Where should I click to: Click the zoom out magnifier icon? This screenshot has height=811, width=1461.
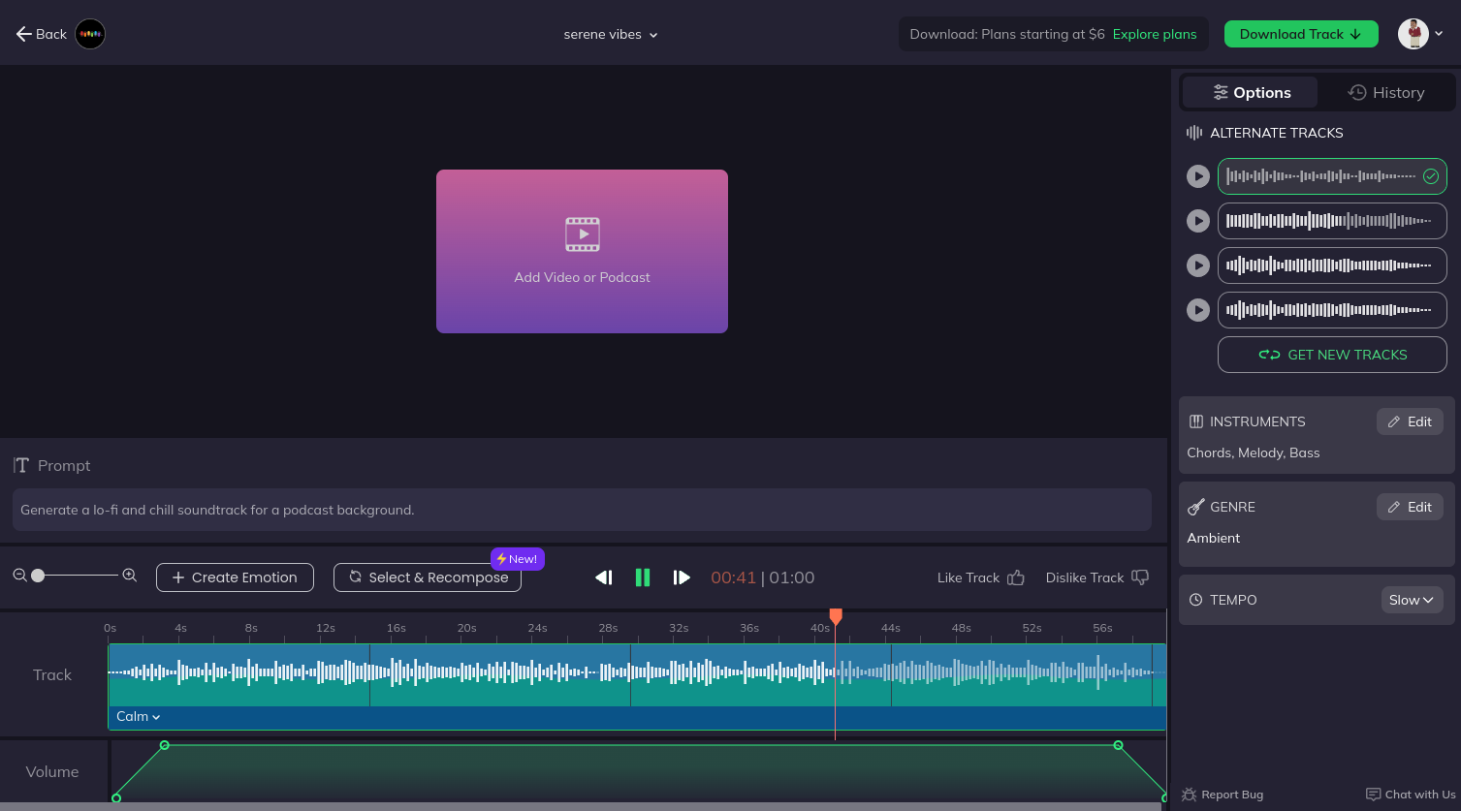tap(19, 576)
